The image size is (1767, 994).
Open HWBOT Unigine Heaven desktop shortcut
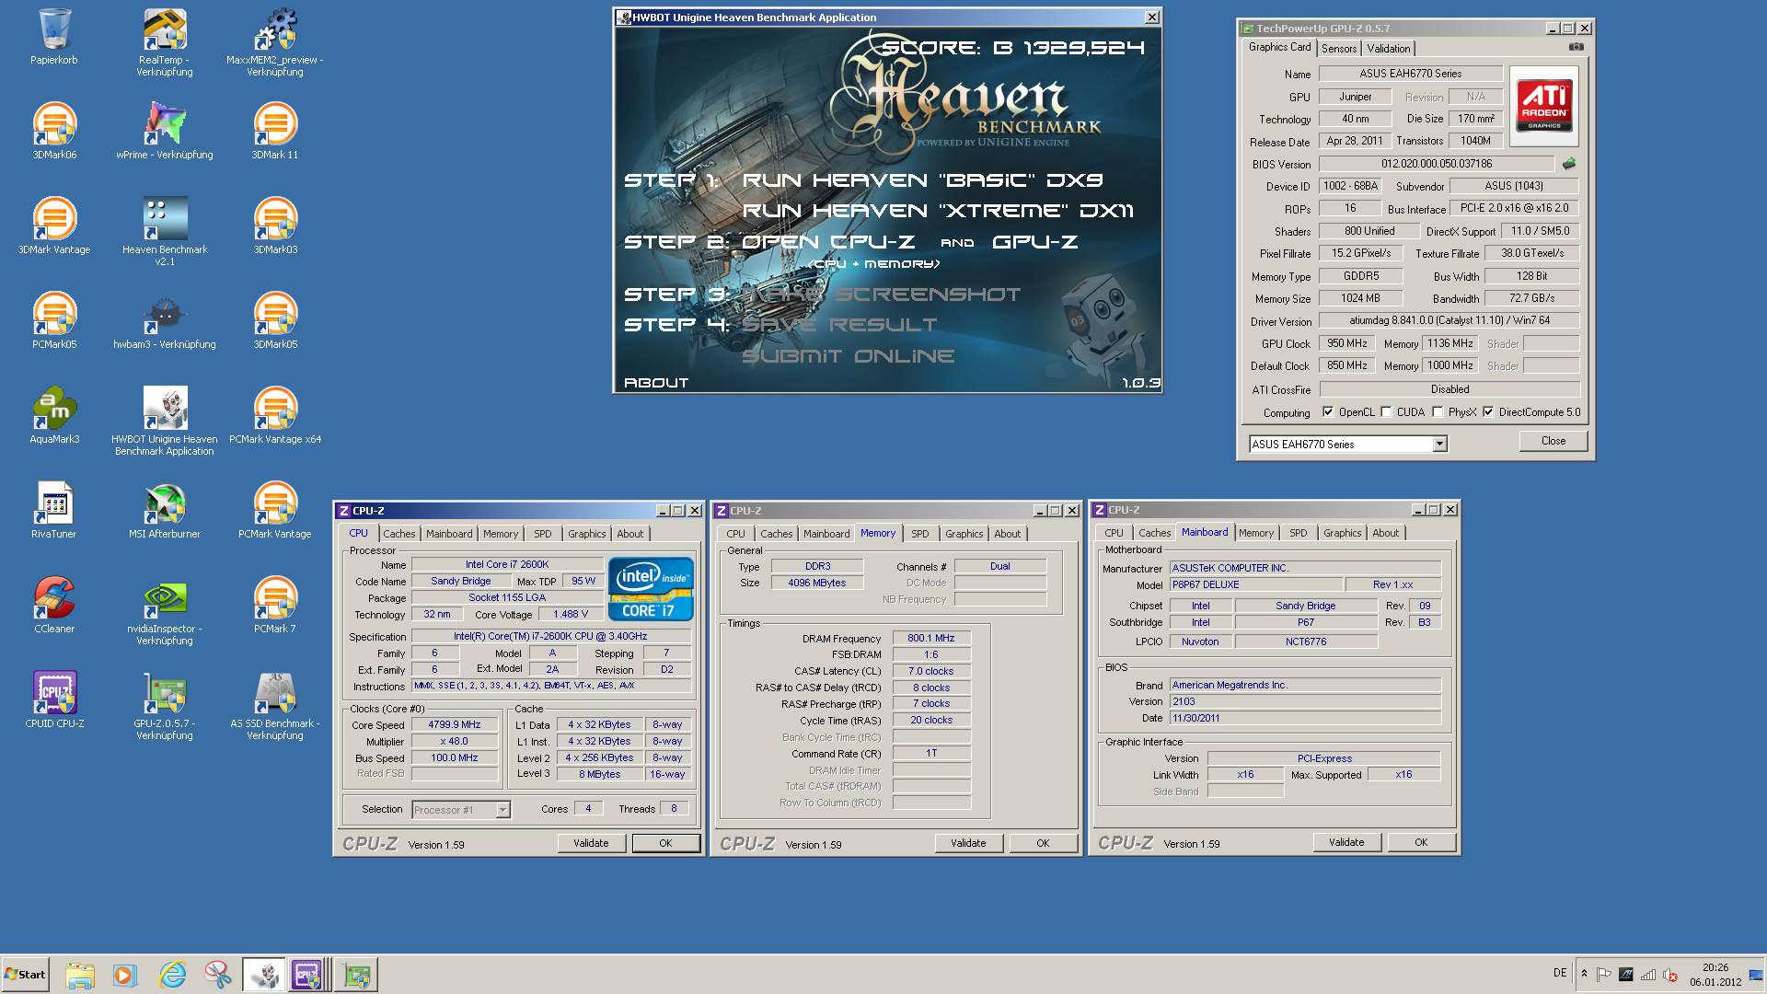[165, 422]
